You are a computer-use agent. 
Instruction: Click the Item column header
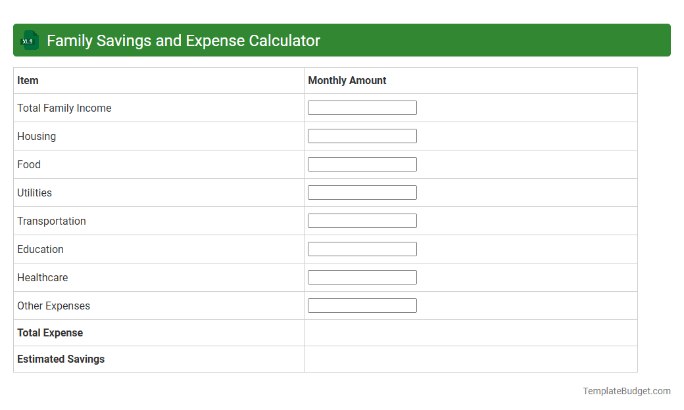click(x=27, y=80)
